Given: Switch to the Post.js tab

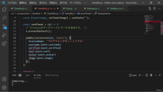Looking at the screenshot, I should [x=71, y=8].
